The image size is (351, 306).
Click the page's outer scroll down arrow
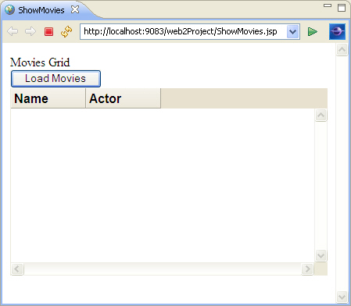coord(342,297)
